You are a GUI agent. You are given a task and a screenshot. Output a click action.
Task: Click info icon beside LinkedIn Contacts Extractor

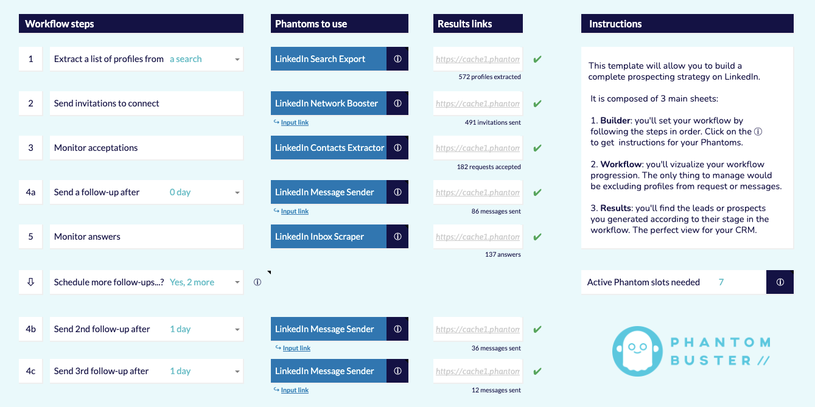point(397,148)
